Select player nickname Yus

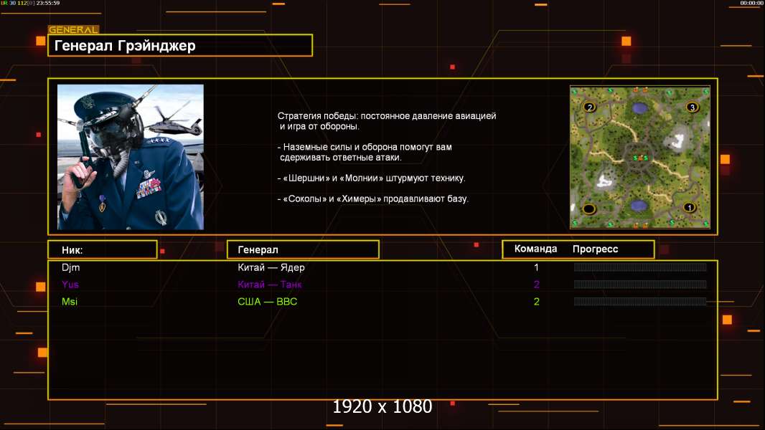[x=70, y=285]
